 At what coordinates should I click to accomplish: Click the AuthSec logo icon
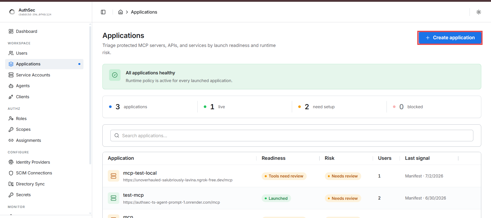click(x=12, y=12)
